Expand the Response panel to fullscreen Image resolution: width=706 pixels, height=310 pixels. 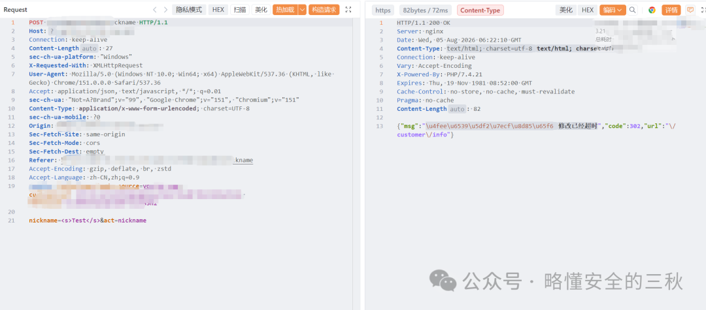[703, 10]
